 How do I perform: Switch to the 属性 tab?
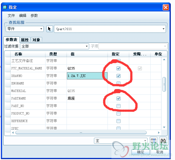click(25, 40)
